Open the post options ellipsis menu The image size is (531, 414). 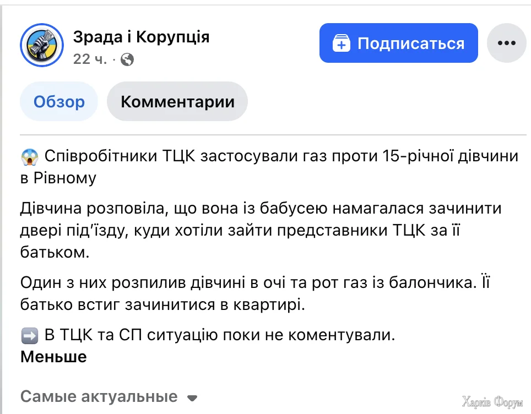click(506, 42)
